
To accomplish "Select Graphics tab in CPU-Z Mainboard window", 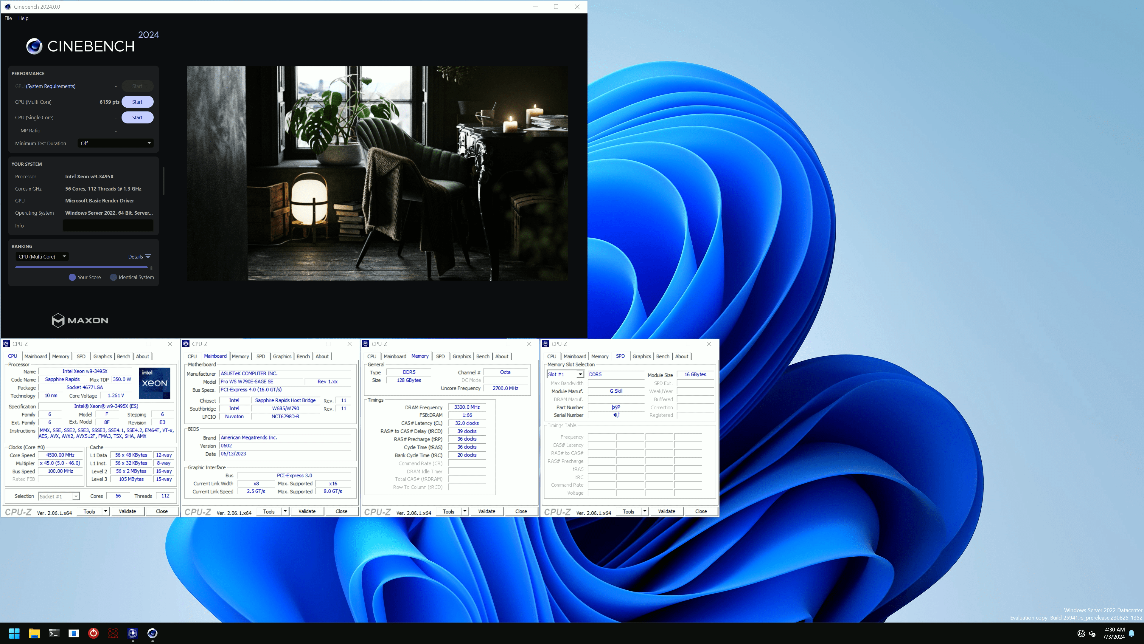I will (x=282, y=357).
